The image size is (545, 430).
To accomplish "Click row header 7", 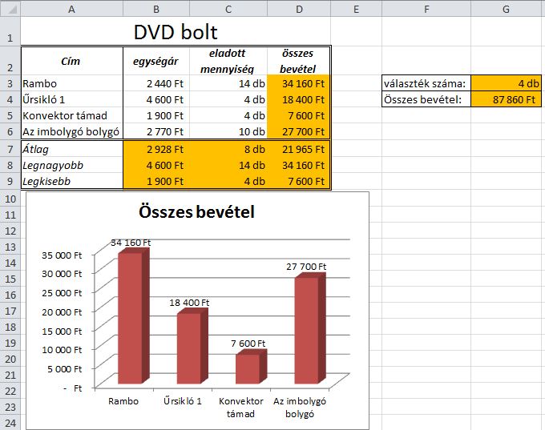I will click(10, 149).
